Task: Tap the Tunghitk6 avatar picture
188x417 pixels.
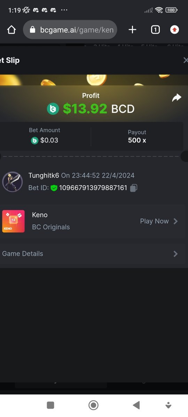Action: (x=13, y=182)
